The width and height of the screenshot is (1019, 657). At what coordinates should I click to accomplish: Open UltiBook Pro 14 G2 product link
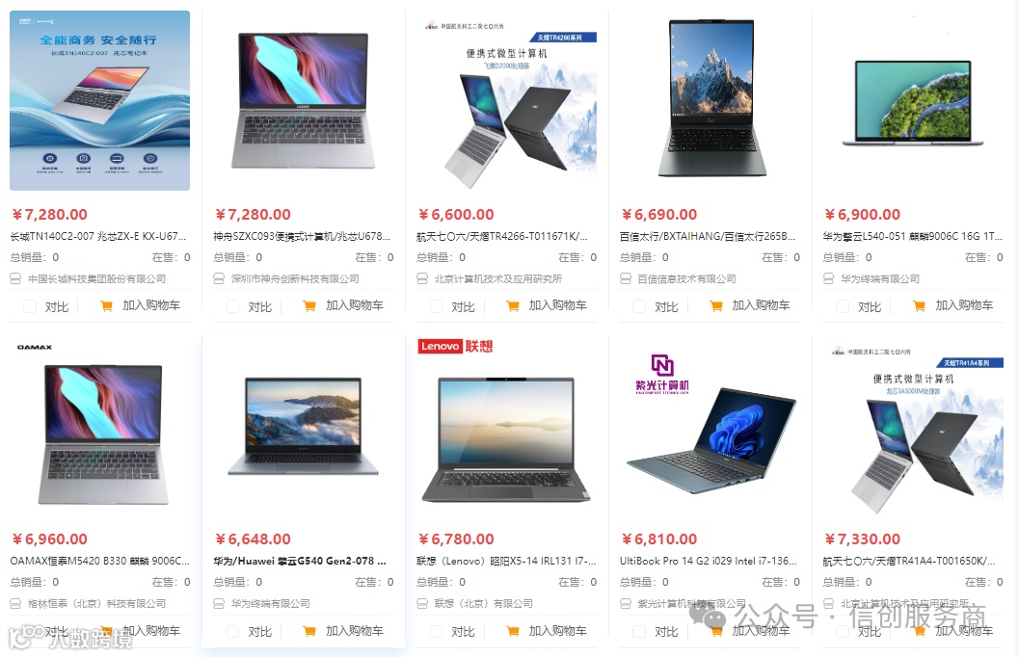pyautogui.click(x=709, y=561)
